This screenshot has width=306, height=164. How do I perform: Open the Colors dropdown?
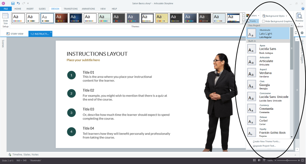253,16
